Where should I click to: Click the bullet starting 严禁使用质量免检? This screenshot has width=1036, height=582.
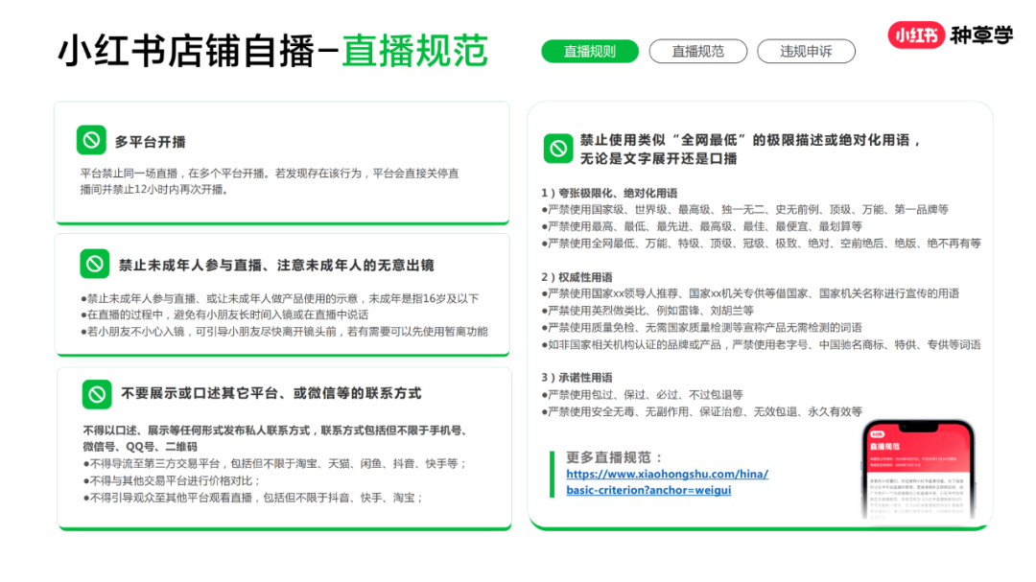tap(701, 328)
